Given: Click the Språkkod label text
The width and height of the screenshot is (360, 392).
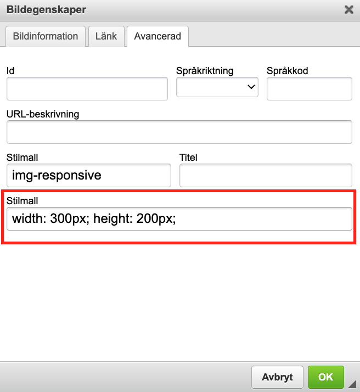Looking at the screenshot, I should point(288,71).
